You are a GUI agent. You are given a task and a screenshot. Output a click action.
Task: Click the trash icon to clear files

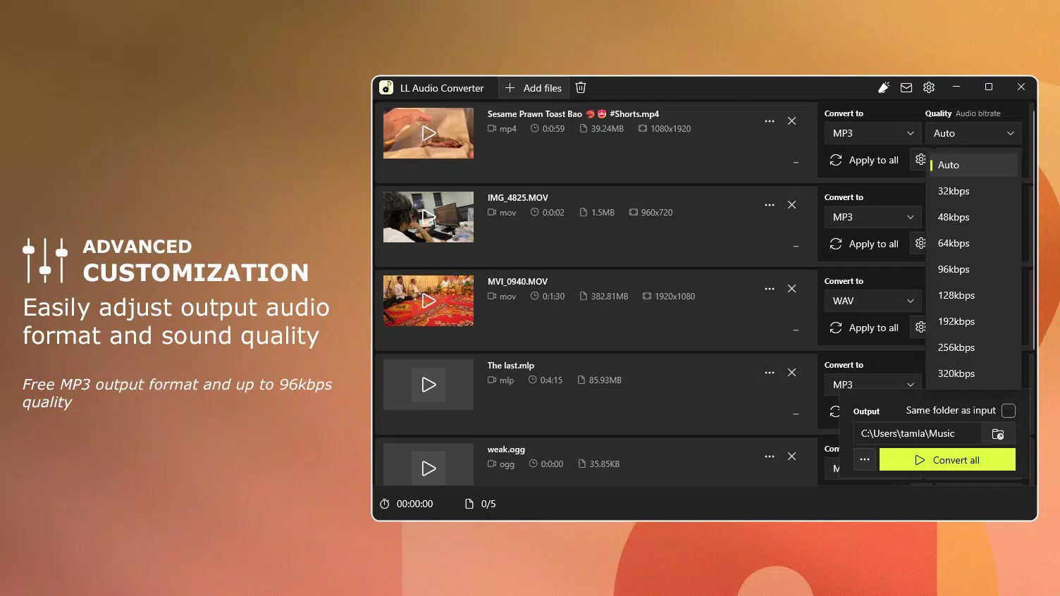point(581,88)
